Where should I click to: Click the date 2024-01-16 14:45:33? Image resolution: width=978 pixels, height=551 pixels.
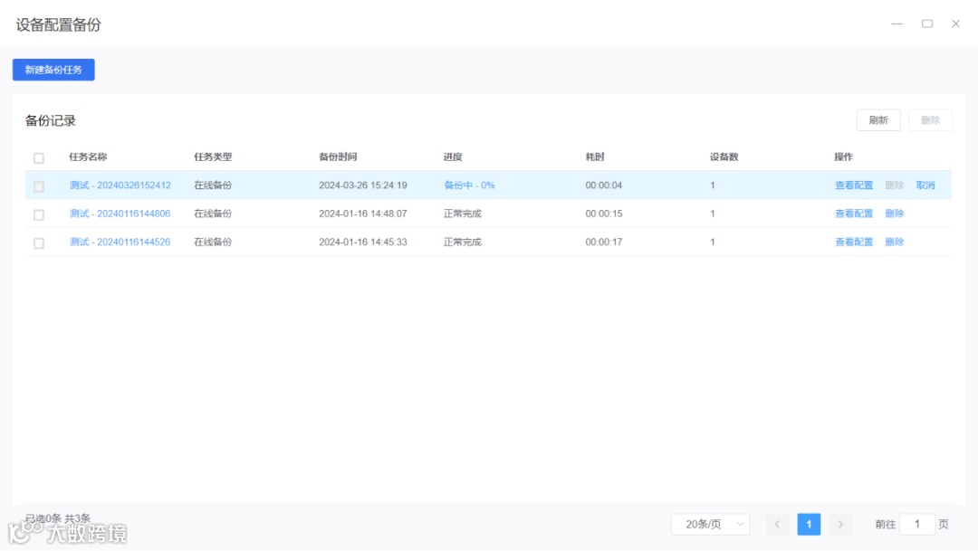click(363, 242)
